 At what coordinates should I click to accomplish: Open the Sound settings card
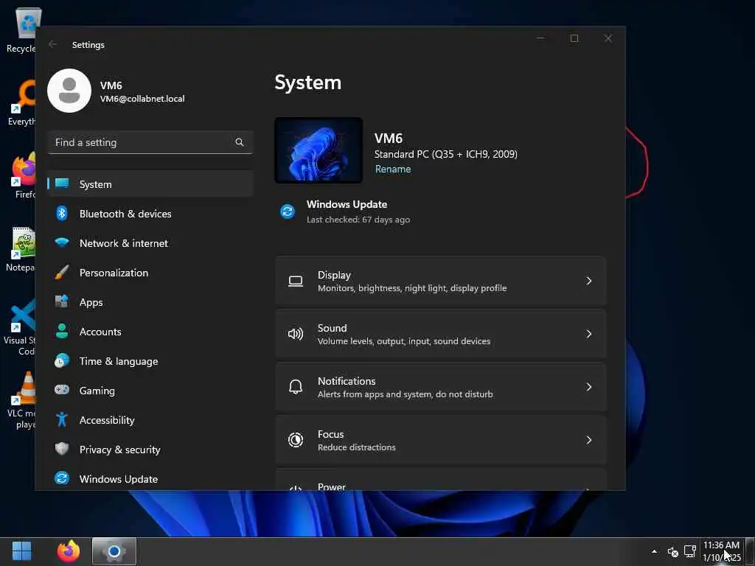(x=441, y=334)
